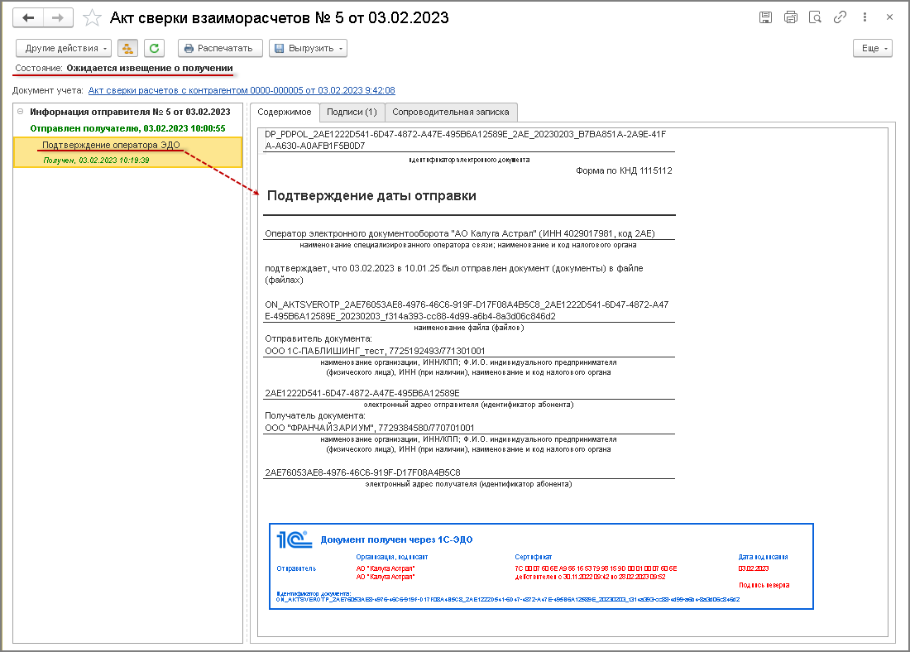The image size is (910, 652).
Task: Click the sender address 2AE1222D541 identifier
Action: 362,393
